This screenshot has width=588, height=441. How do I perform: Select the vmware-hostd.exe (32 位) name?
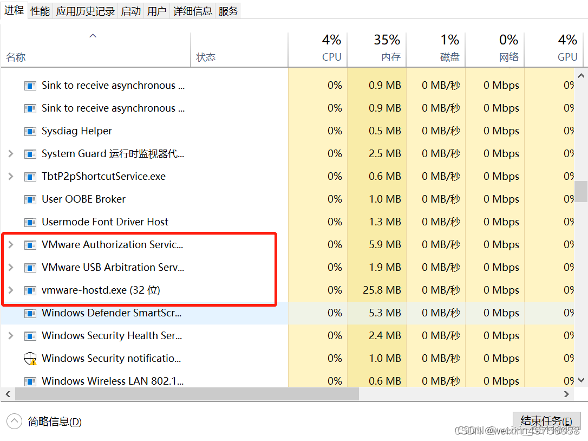point(101,290)
